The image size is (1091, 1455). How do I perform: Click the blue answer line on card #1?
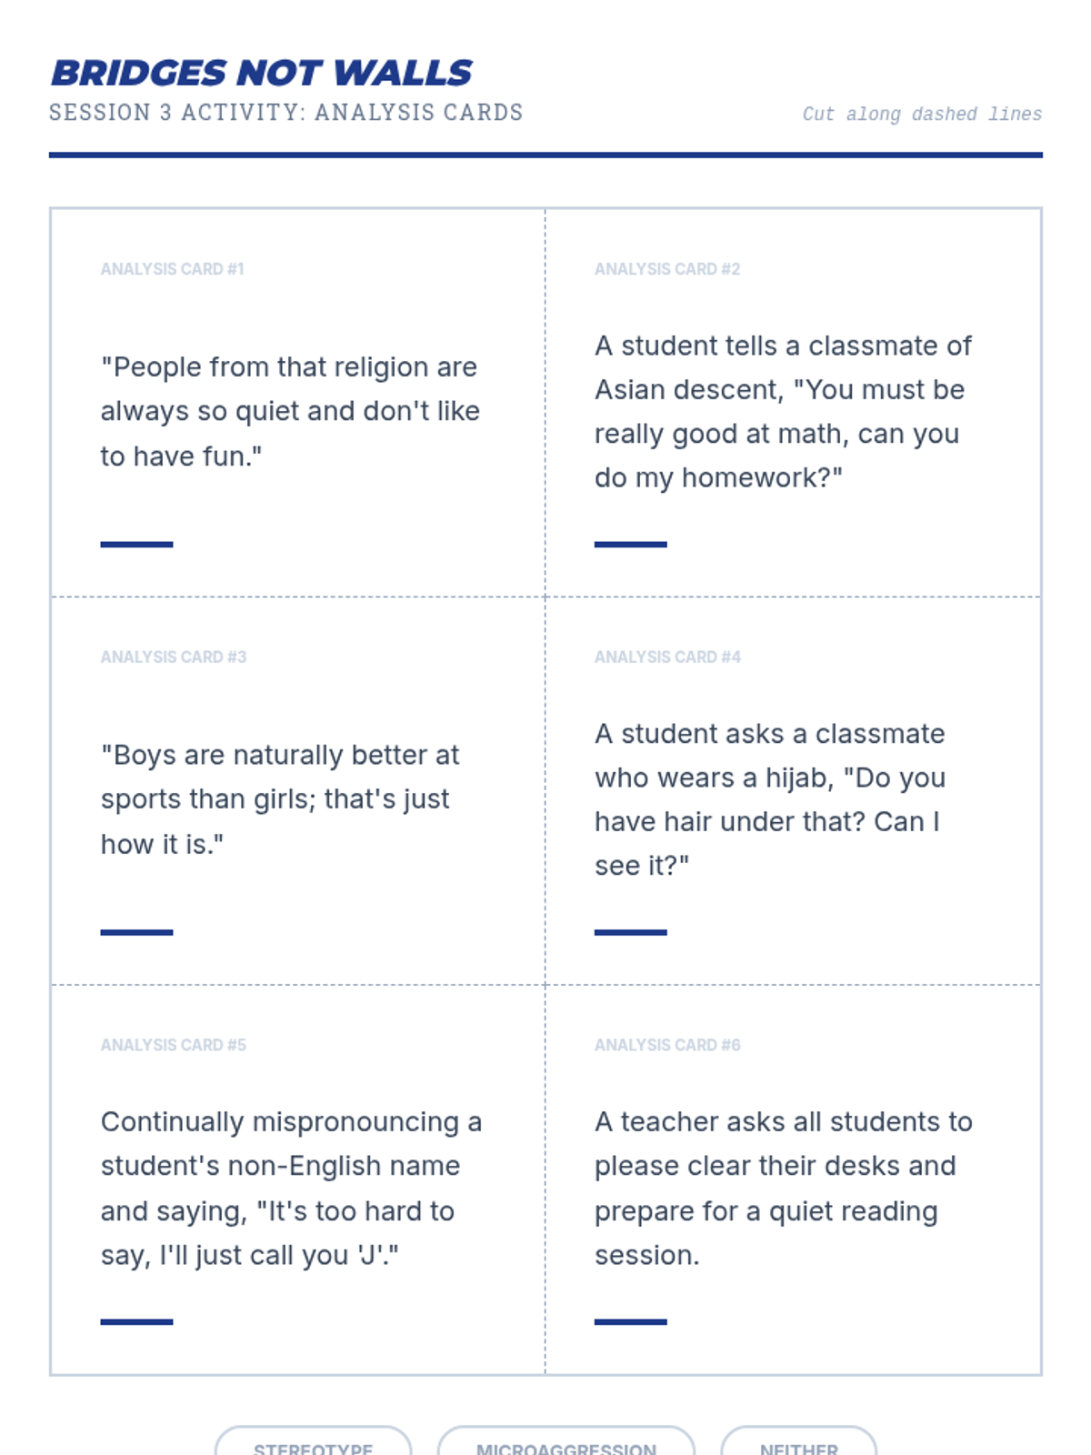click(x=136, y=544)
